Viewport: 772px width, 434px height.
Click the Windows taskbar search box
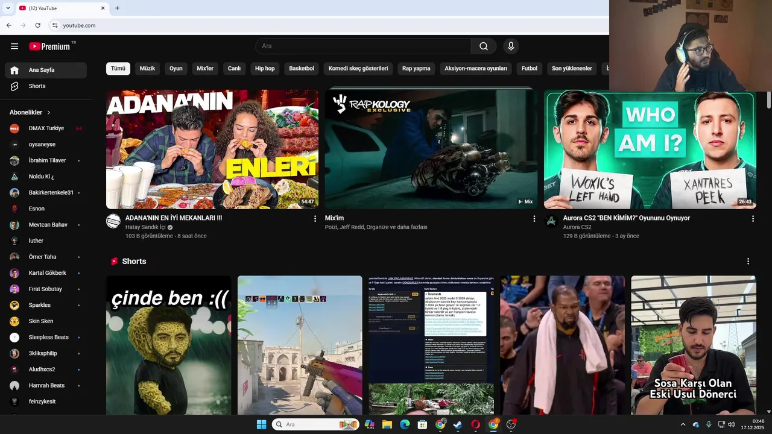coord(315,424)
